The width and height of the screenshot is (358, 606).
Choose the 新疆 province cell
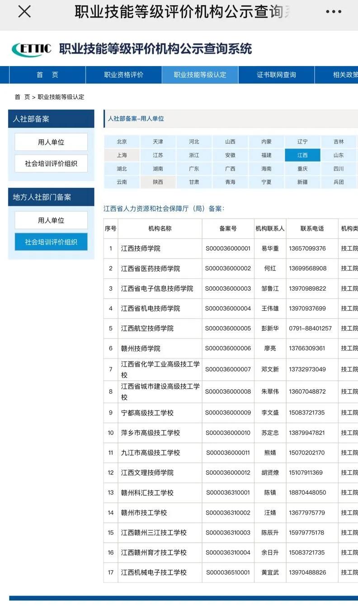pos(303,182)
